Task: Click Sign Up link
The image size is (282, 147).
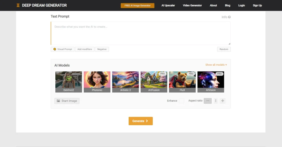Action: point(257,6)
